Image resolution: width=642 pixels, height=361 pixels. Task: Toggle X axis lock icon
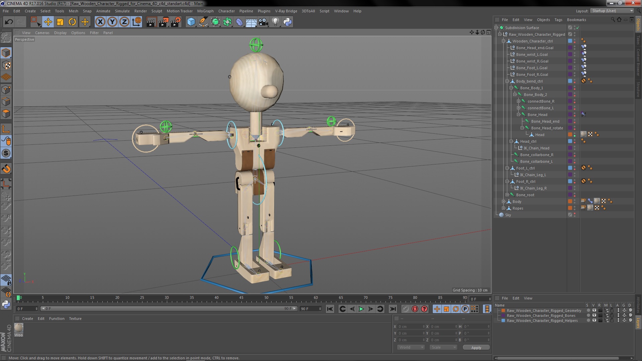(x=100, y=22)
